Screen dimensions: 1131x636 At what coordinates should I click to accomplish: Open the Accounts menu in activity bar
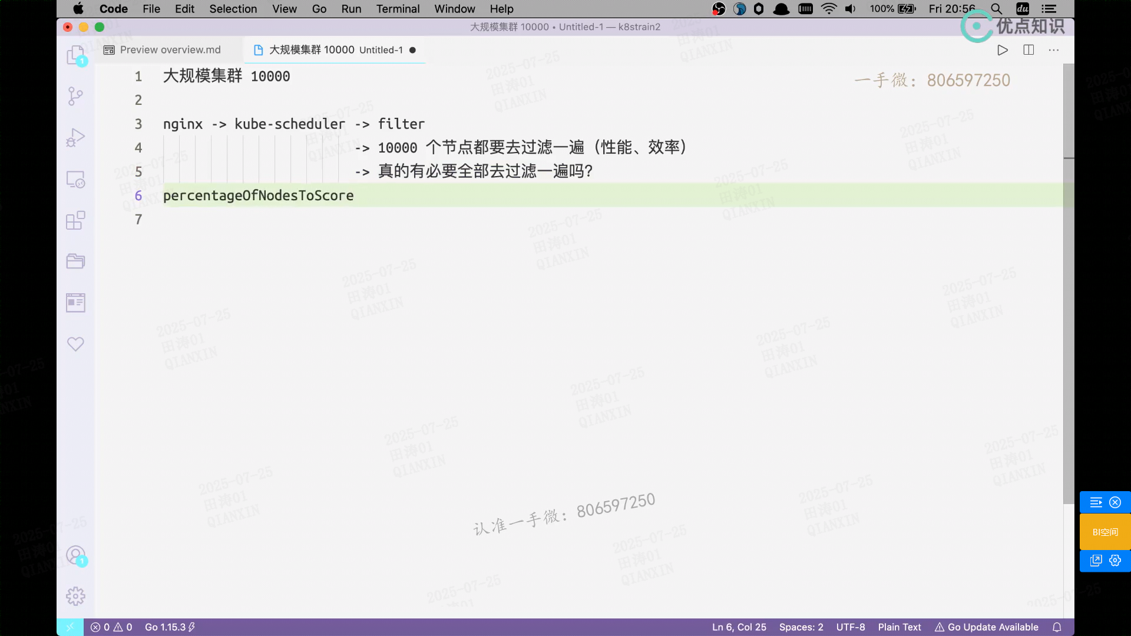click(75, 555)
